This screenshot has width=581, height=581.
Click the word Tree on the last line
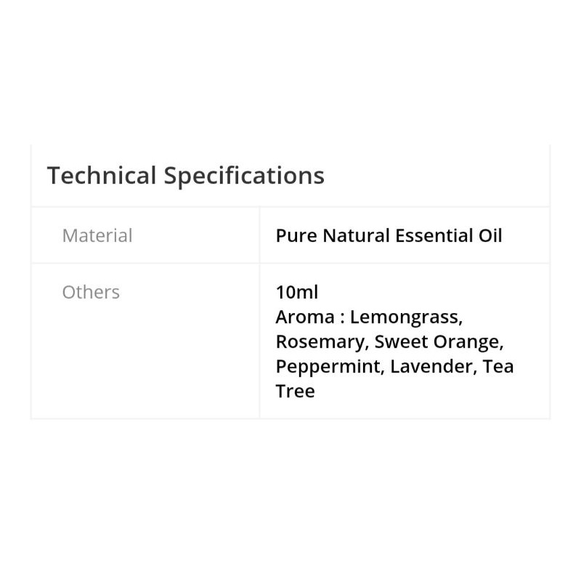click(295, 391)
